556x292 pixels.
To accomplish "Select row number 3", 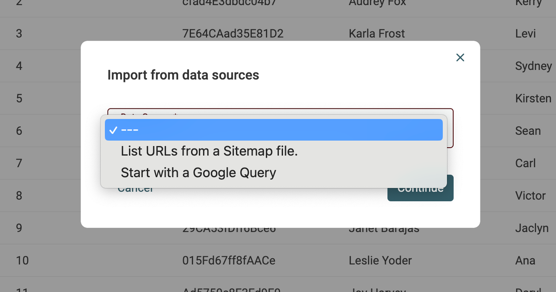I will coord(19,34).
